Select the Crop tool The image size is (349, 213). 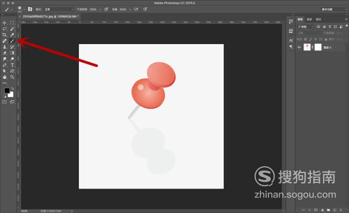coord(4,35)
